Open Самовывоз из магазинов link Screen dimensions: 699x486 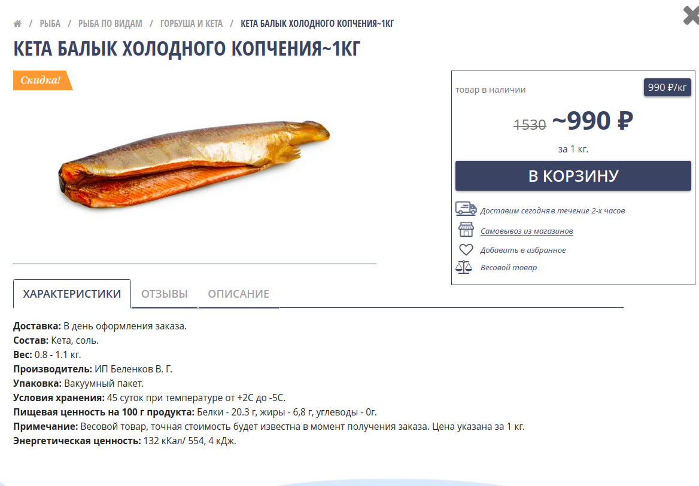tap(527, 231)
